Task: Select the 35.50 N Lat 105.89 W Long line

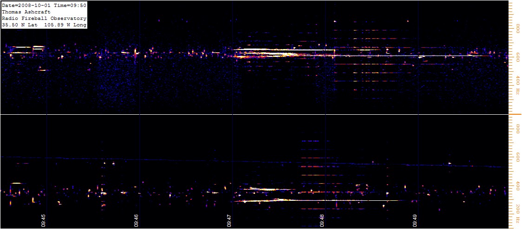Action: click(x=44, y=25)
